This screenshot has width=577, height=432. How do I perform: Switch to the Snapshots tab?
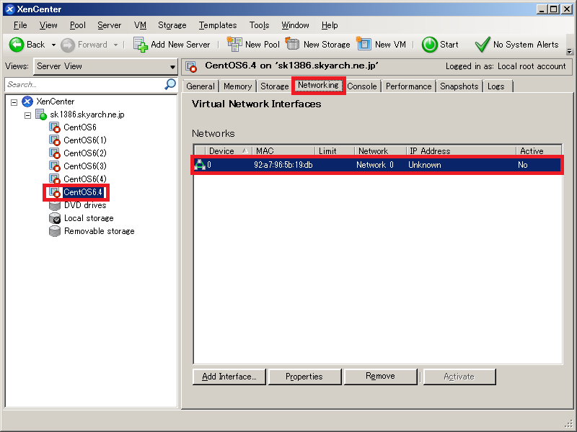[x=459, y=86]
